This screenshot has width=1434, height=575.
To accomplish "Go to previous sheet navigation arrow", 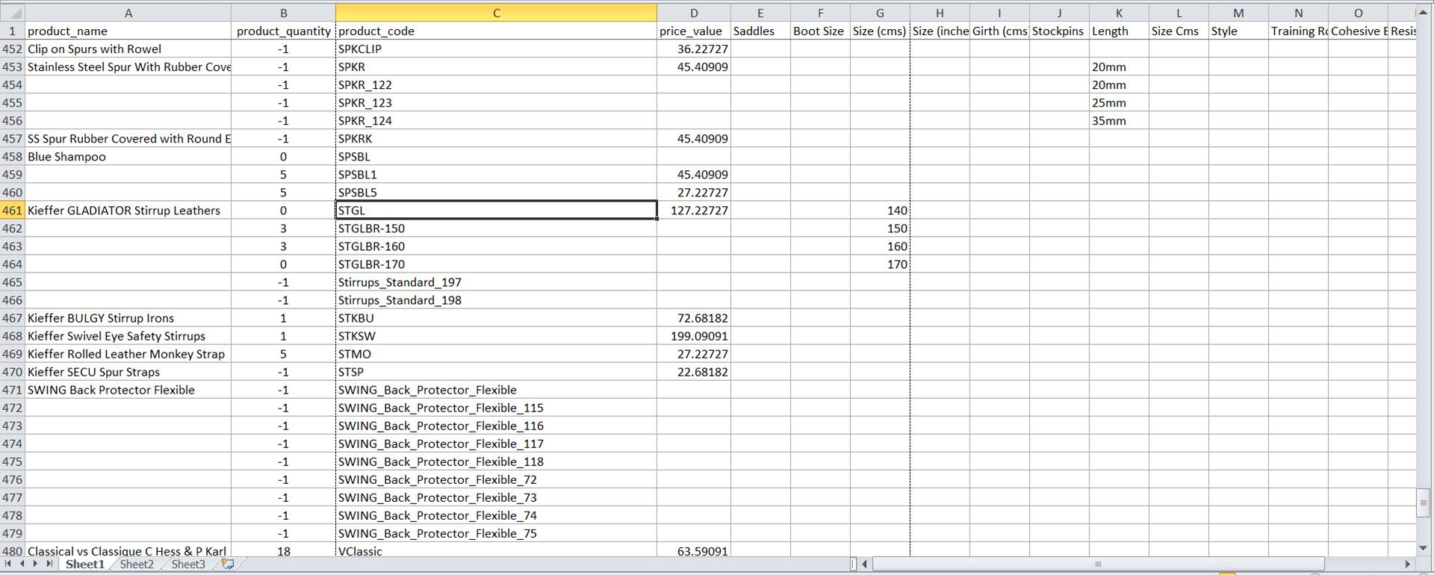I will coord(22,565).
